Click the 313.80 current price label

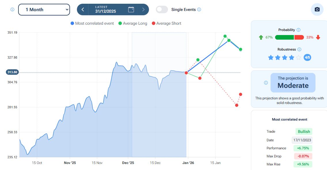(12, 72)
